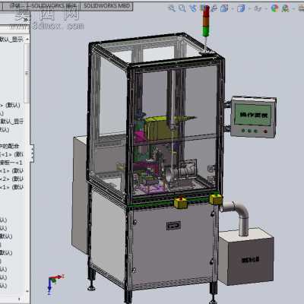304x304 pixels.
Task: Expand the Hide/Show Items dropdown arrow
Action: pos(266,8)
